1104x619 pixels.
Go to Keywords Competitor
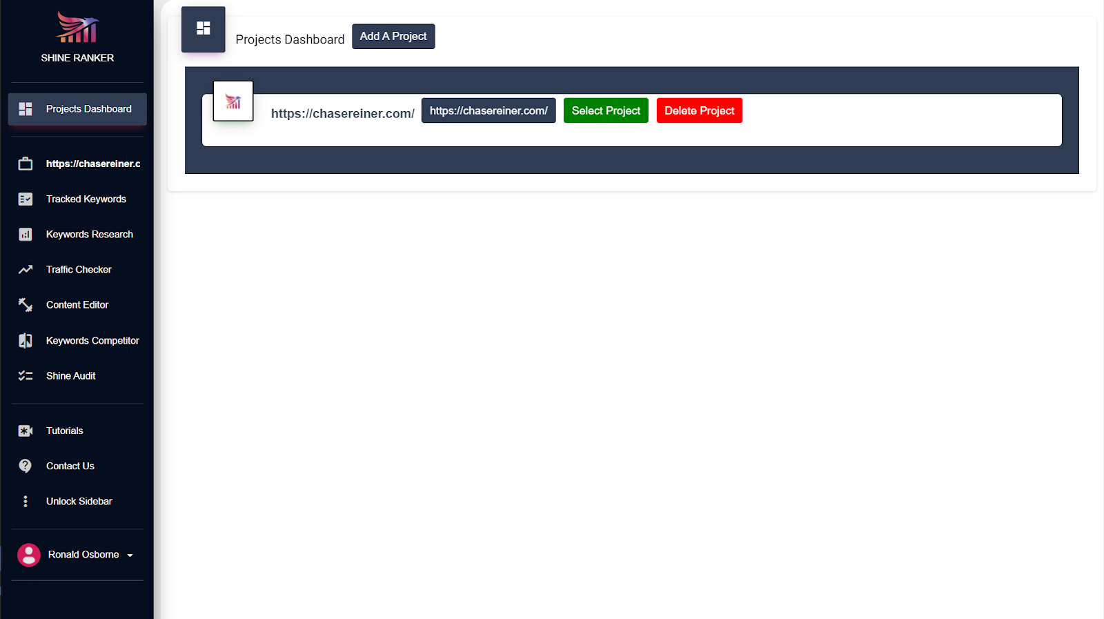pyautogui.click(x=77, y=340)
